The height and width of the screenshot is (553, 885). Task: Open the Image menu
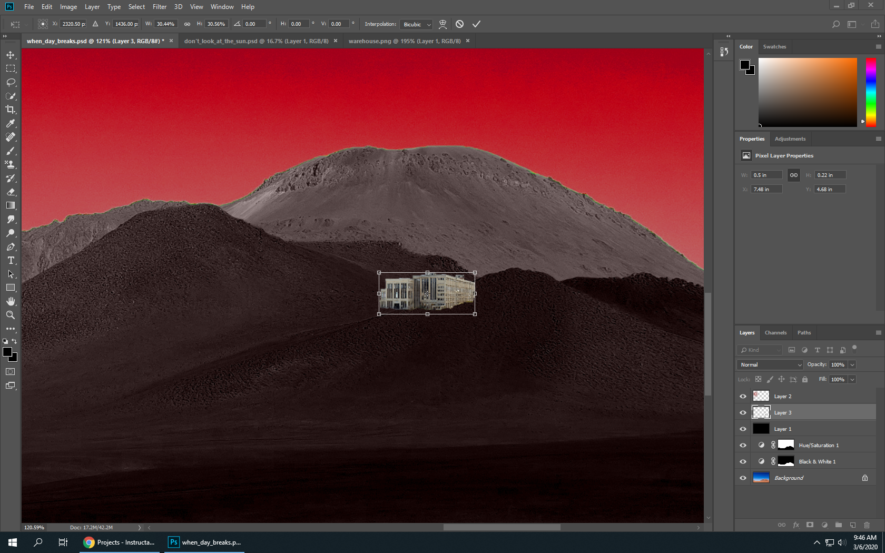68,7
